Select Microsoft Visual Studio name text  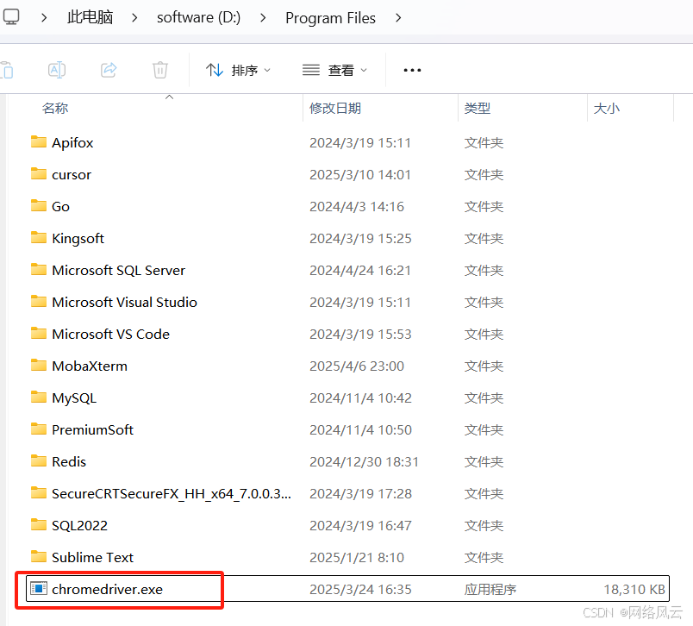click(125, 302)
